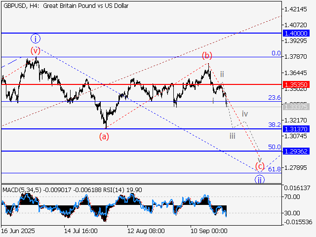Select the red (v) wave label

[35, 50]
